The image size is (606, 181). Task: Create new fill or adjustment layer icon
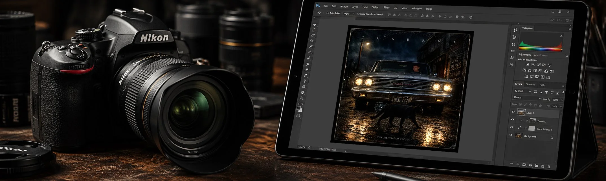click(530, 165)
